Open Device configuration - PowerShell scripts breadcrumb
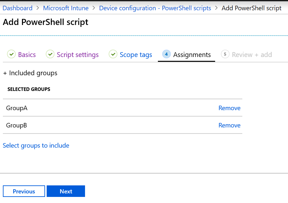 pyautogui.click(x=155, y=8)
